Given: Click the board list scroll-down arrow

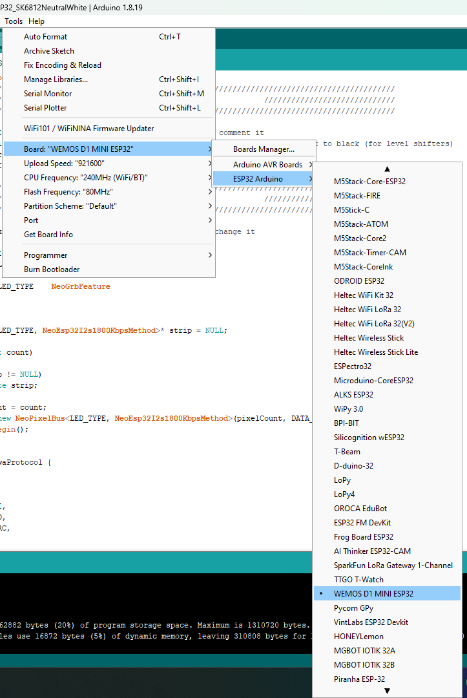Looking at the screenshot, I should [387, 691].
